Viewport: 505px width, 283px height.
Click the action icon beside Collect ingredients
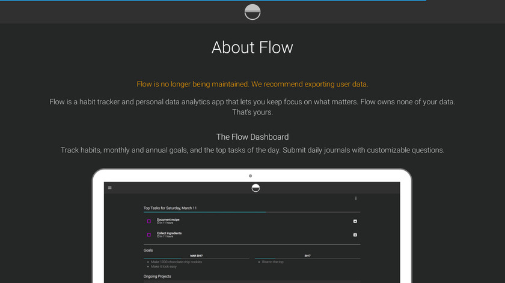point(355,235)
